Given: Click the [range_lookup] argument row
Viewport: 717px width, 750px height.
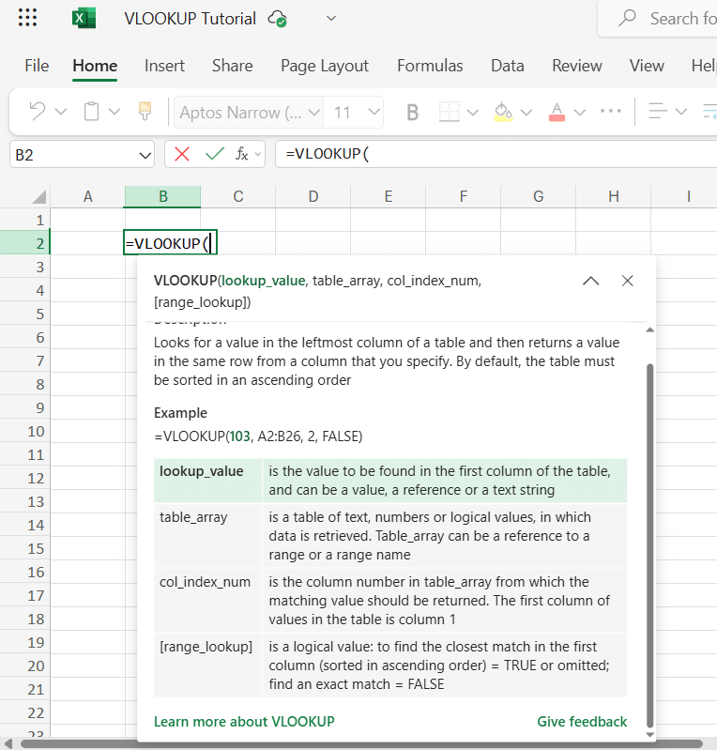Looking at the screenshot, I should pyautogui.click(x=390, y=665).
